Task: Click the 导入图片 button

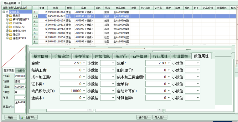Action: click(160, 117)
